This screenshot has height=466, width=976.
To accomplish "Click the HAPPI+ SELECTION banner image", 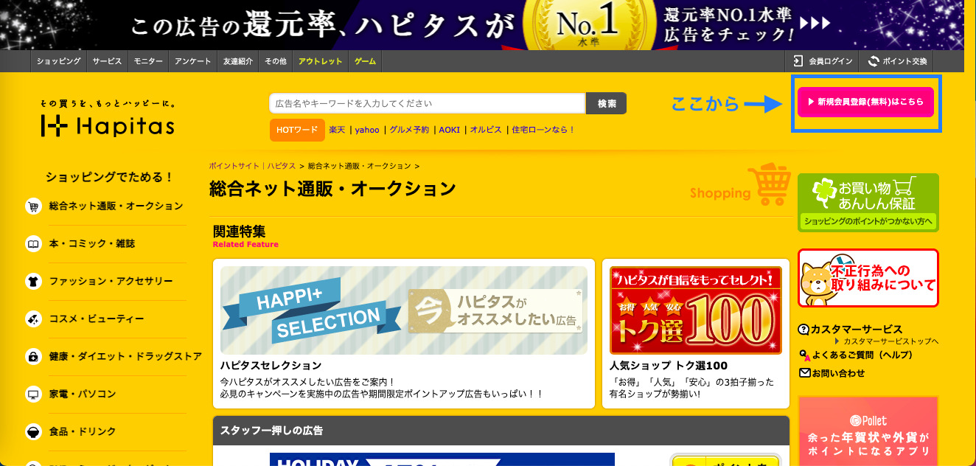I will (x=404, y=310).
